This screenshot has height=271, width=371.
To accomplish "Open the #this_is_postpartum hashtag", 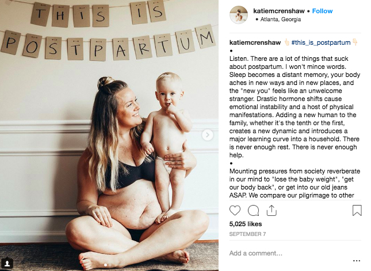I will click(x=321, y=42).
